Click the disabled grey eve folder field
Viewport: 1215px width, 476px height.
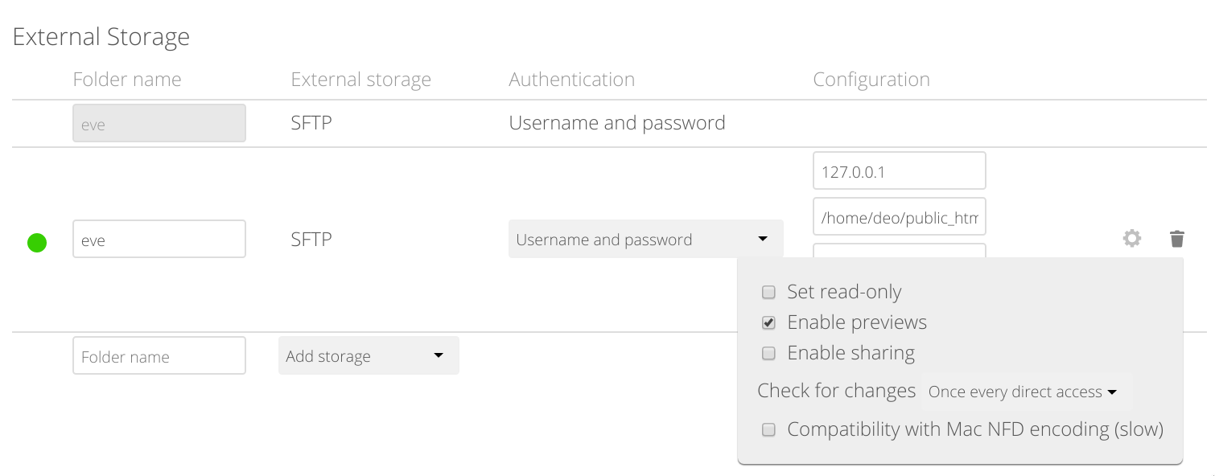[159, 124]
